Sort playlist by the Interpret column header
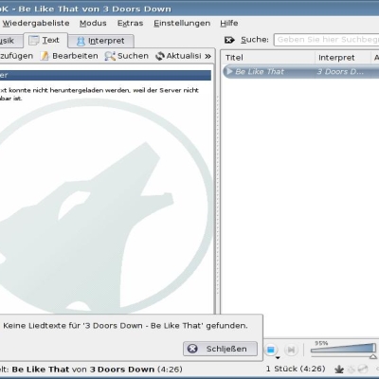This screenshot has height=379, width=379. tap(343, 58)
